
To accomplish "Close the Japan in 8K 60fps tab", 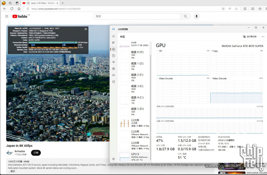I will coord(57,3).
